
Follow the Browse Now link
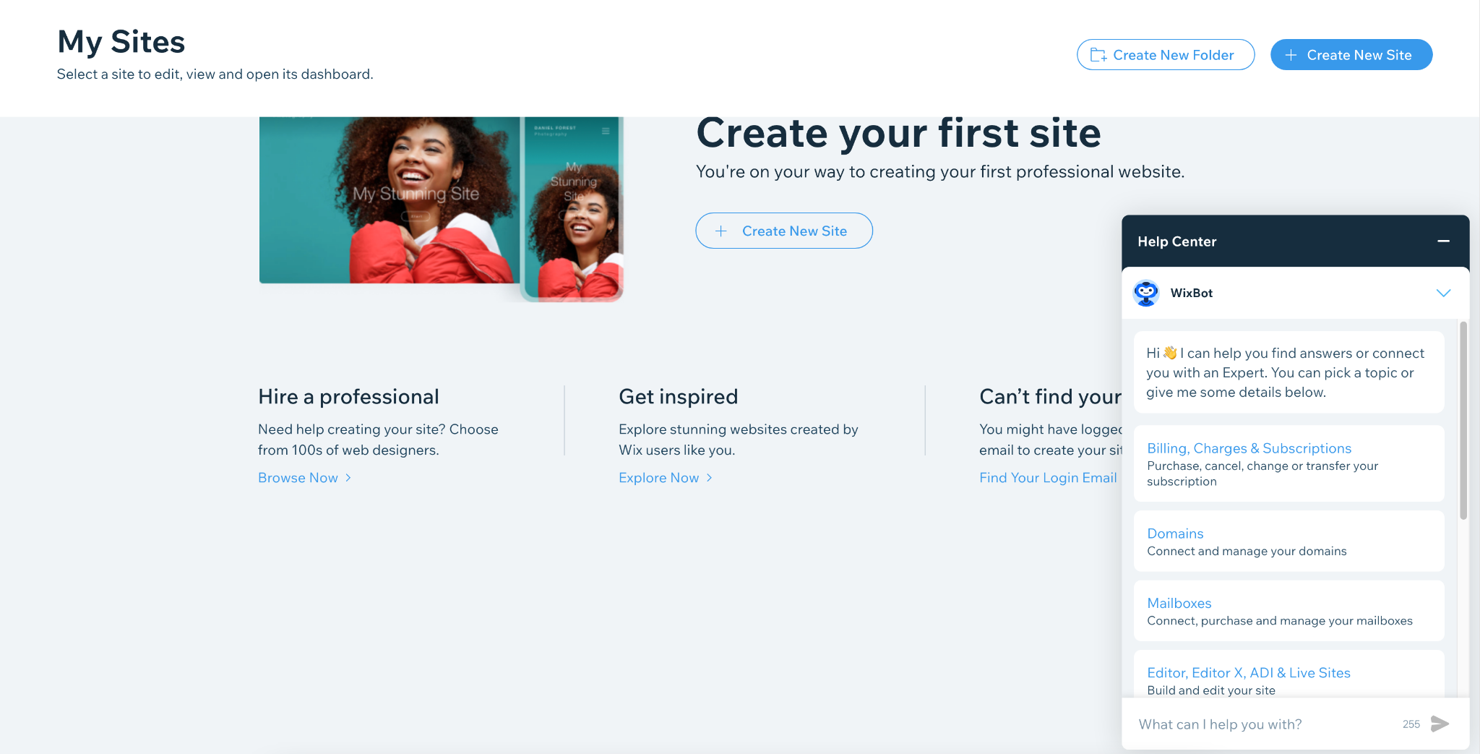pos(298,478)
